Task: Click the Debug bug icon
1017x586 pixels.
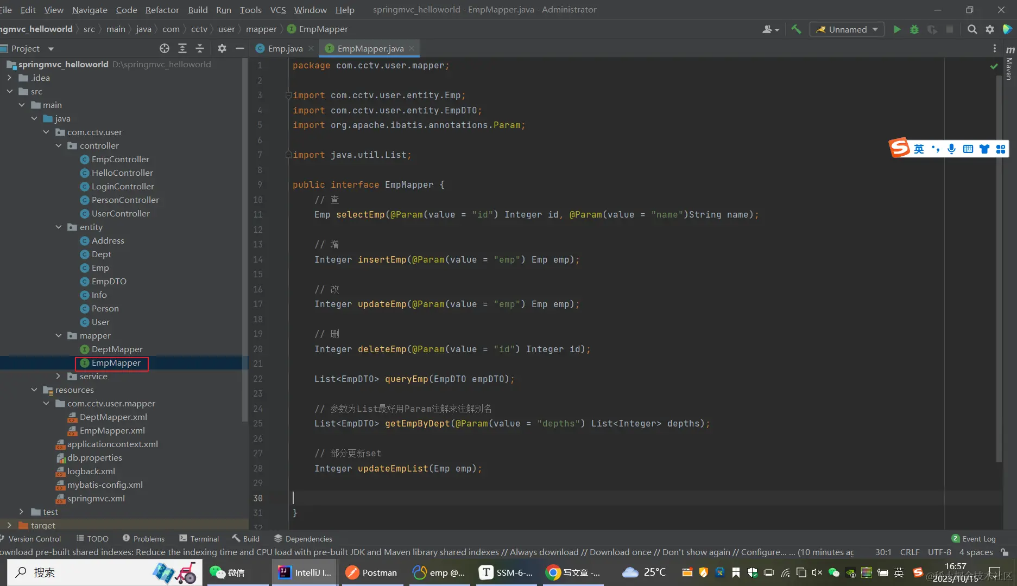Action: 914,29
